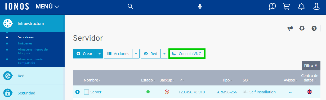Click the search magnifier icon

pos(130,6)
